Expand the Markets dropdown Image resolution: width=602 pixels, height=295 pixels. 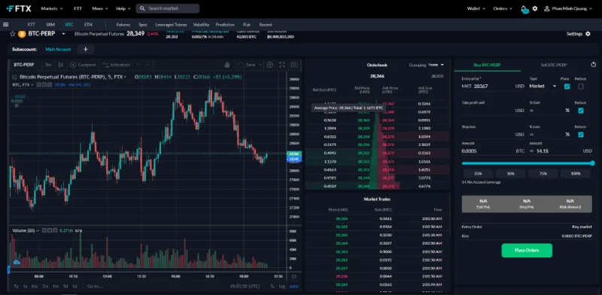pyautogui.click(x=52, y=8)
